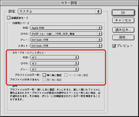
Task: Check プロファイルがありません 開く時に確認 checkbox
Action: [x=44, y=80]
